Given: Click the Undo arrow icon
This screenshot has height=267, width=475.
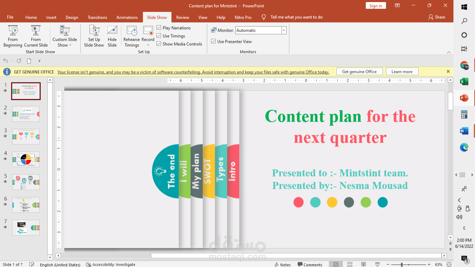Looking at the screenshot, I should pos(6,61).
